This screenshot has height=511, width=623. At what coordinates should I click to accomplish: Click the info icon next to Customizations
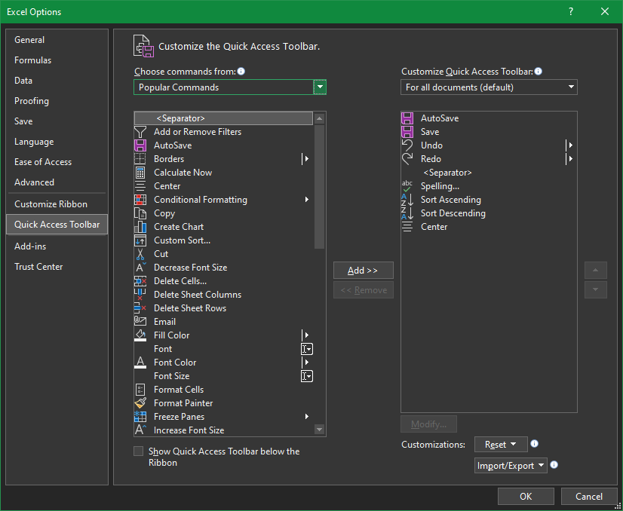[x=534, y=445]
